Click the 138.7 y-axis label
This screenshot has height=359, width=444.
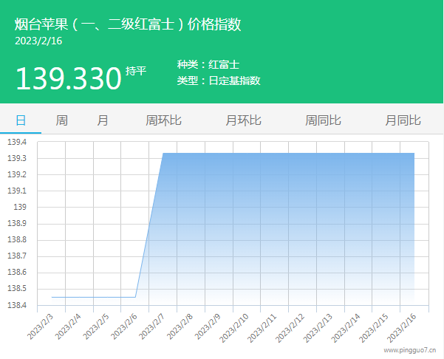click(17, 256)
